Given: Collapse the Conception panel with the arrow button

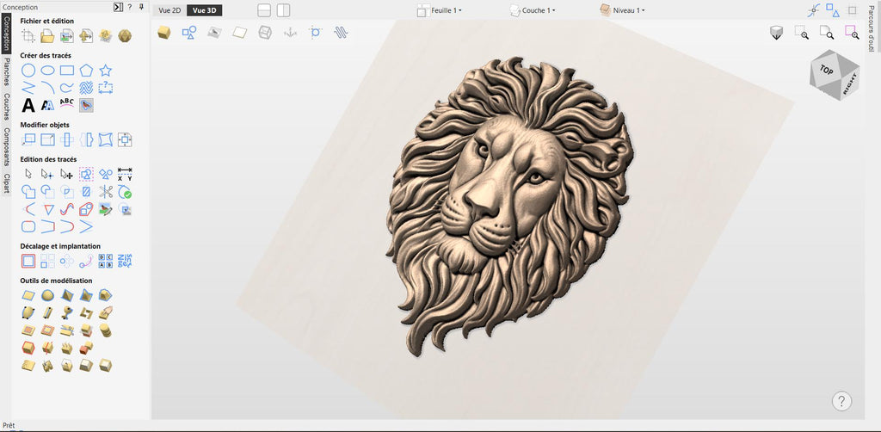Looking at the screenshot, I should (118, 7).
